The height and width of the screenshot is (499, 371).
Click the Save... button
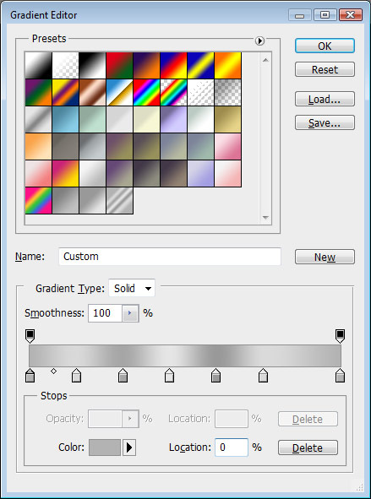(325, 122)
